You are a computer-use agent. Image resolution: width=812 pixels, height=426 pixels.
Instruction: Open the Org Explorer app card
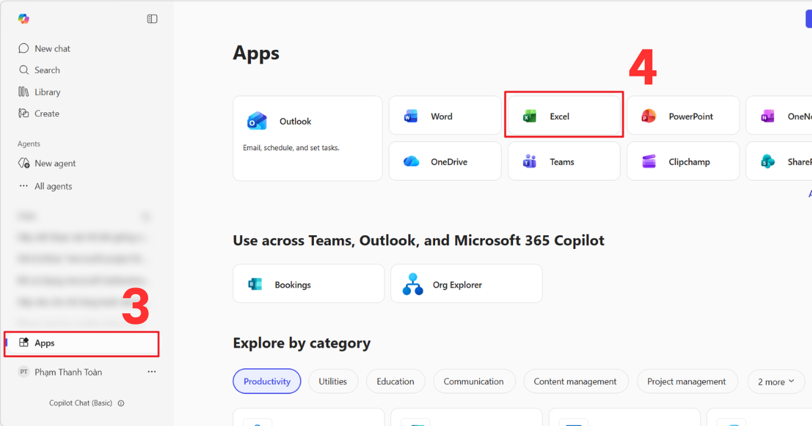pyautogui.click(x=466, y=283)
